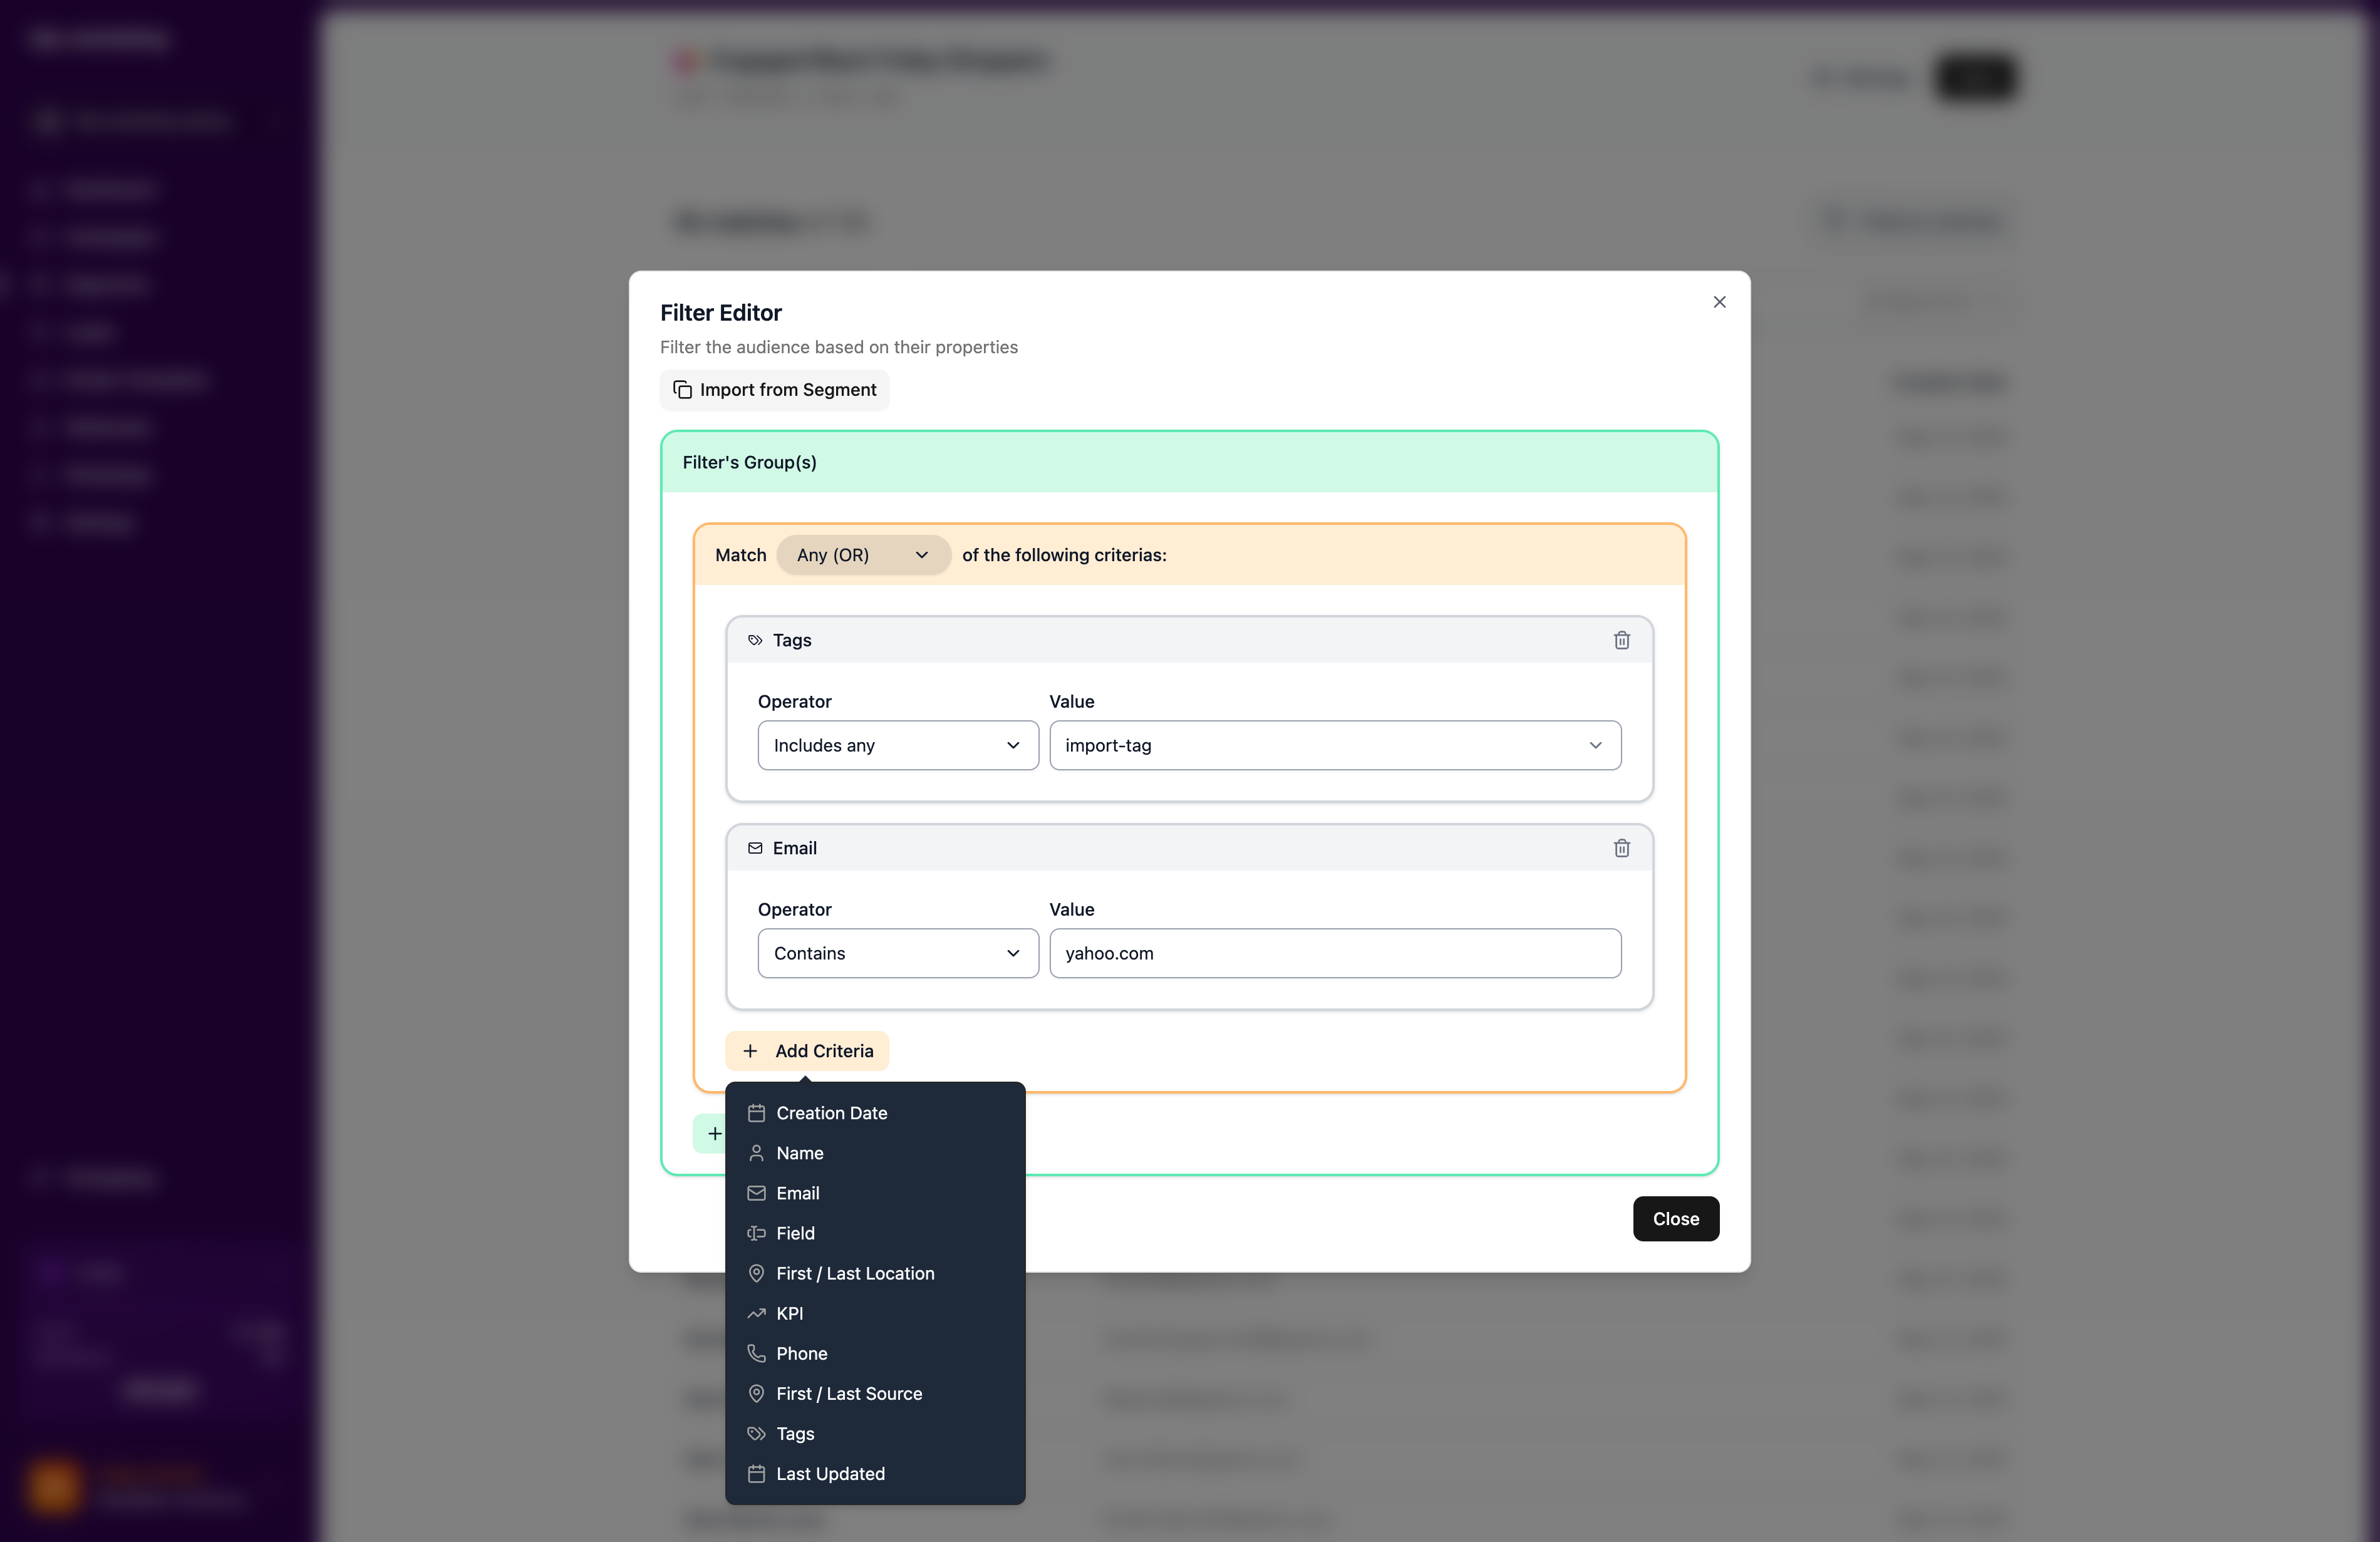This screenshot has width=2380, height=1542.
Task: Open the Contains operator dropdown
Action: tap(897, 953)
